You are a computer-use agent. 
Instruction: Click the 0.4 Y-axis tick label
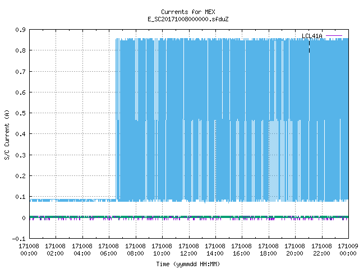20,134
